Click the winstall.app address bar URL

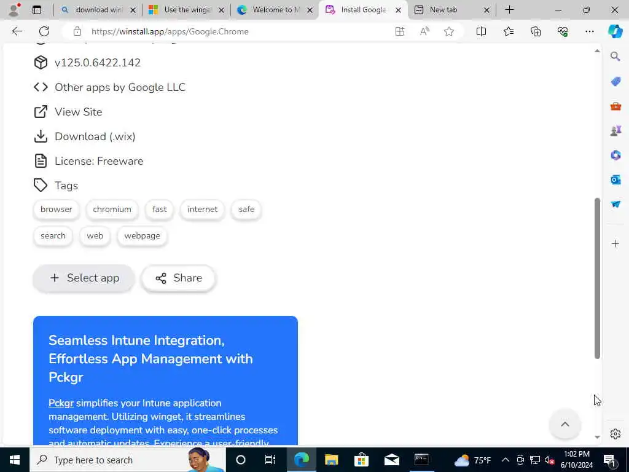point(170,31)
